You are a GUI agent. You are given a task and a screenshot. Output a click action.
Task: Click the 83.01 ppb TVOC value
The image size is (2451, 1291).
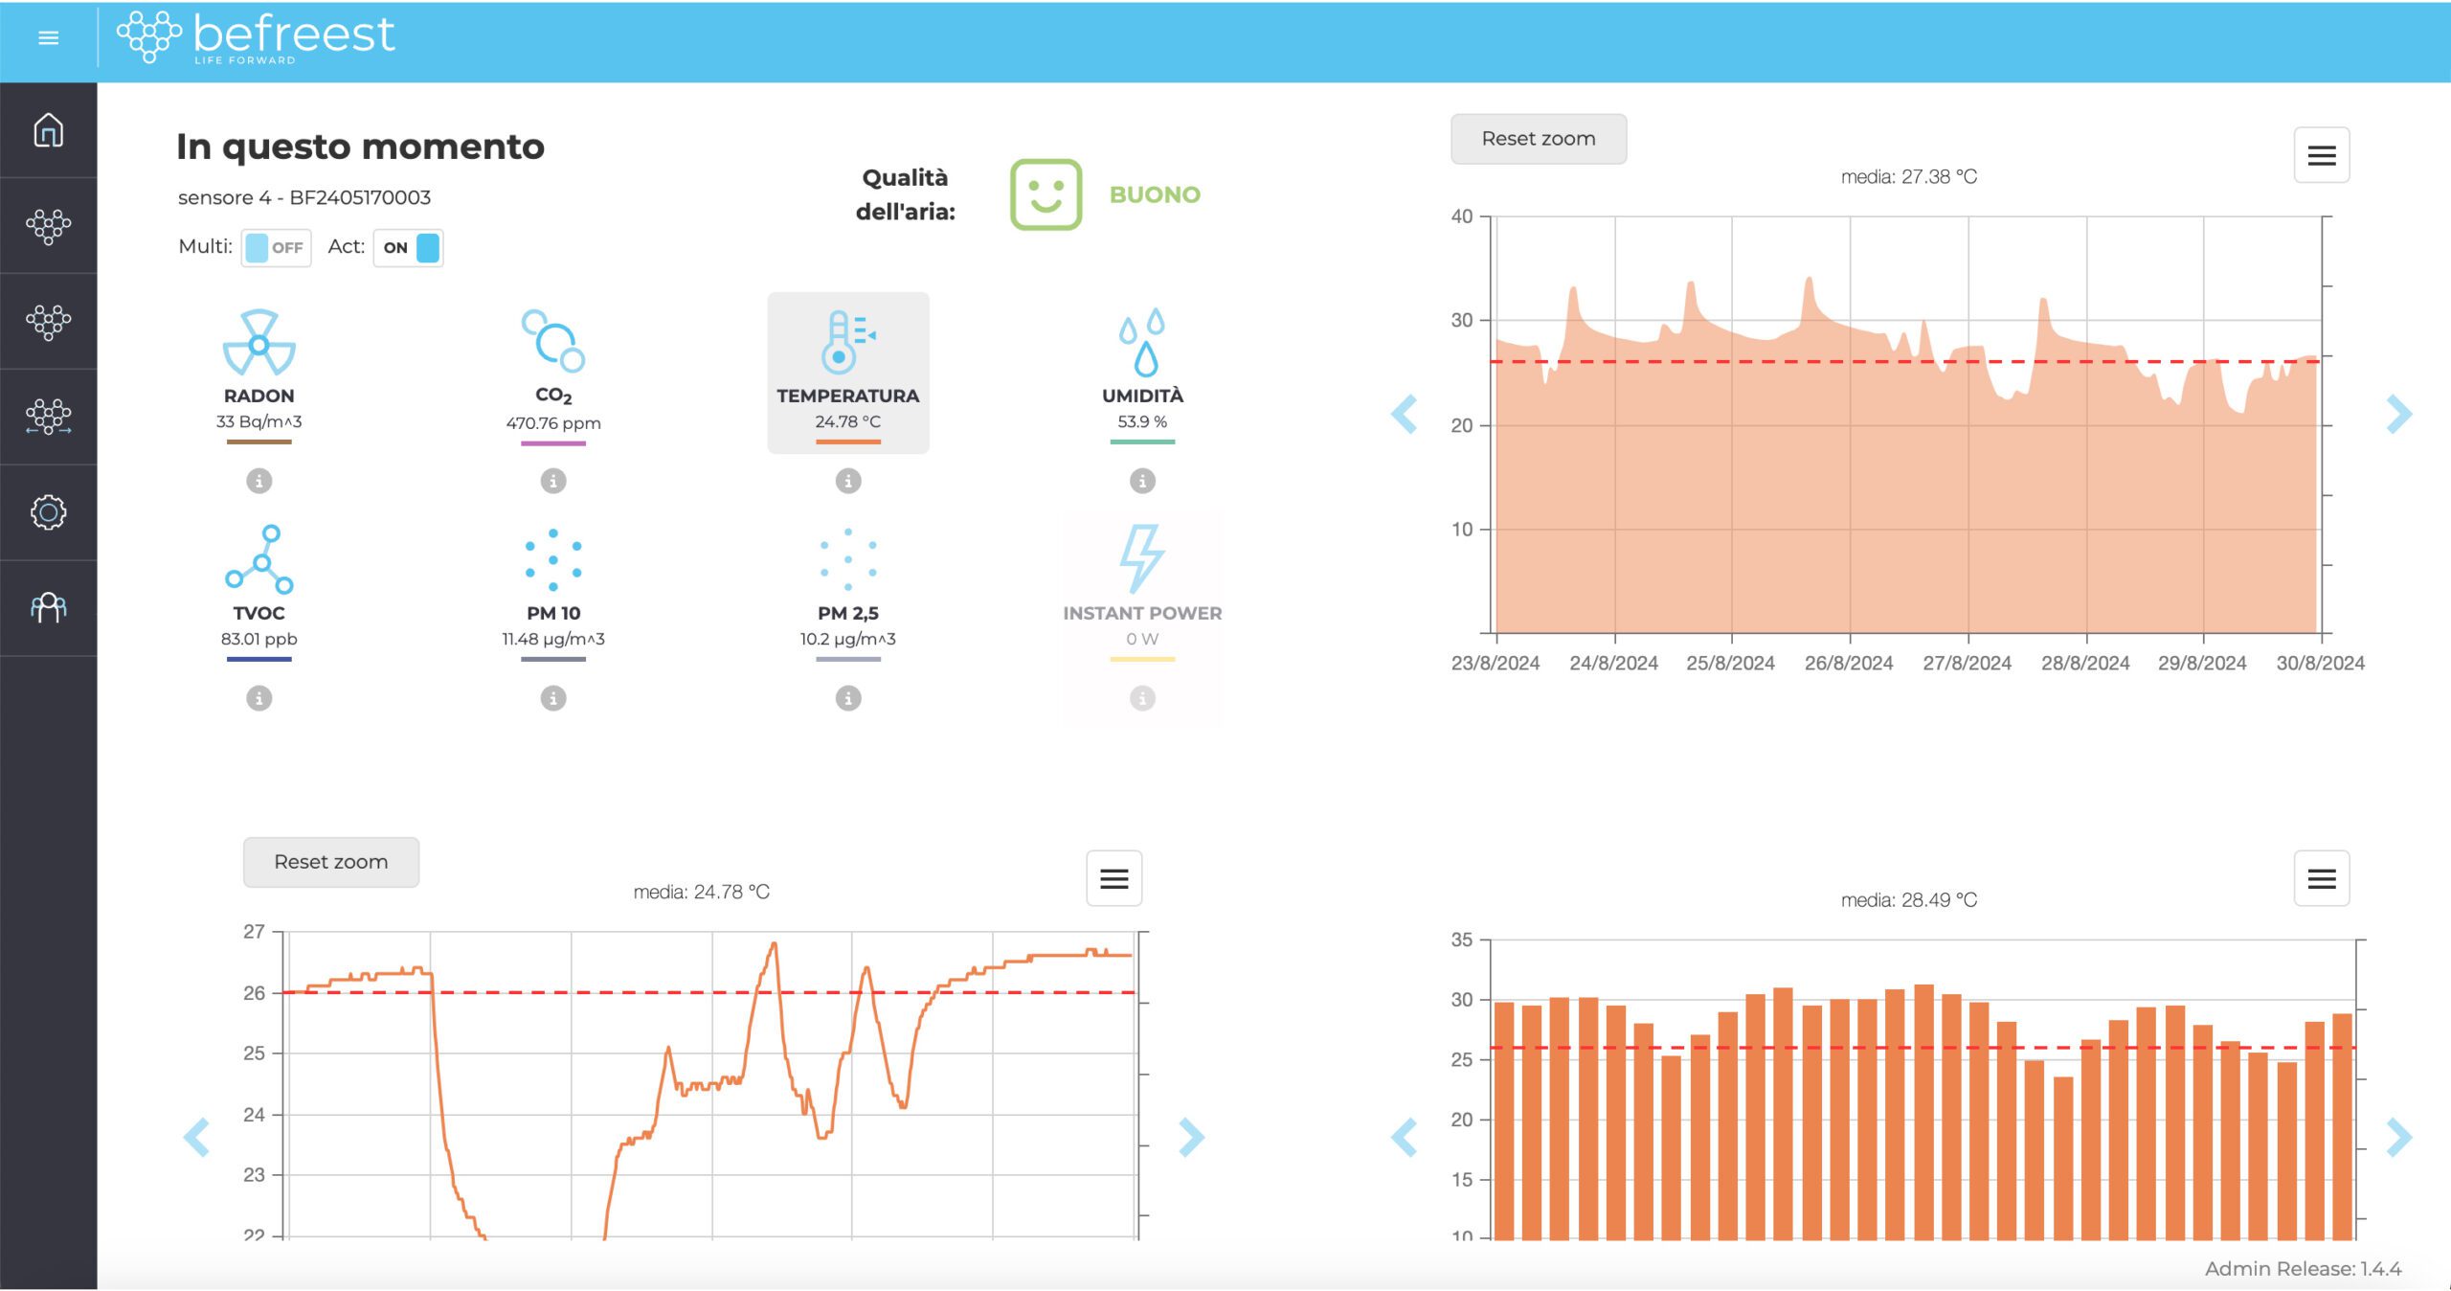pyautogui.click(x=259, y=639)
